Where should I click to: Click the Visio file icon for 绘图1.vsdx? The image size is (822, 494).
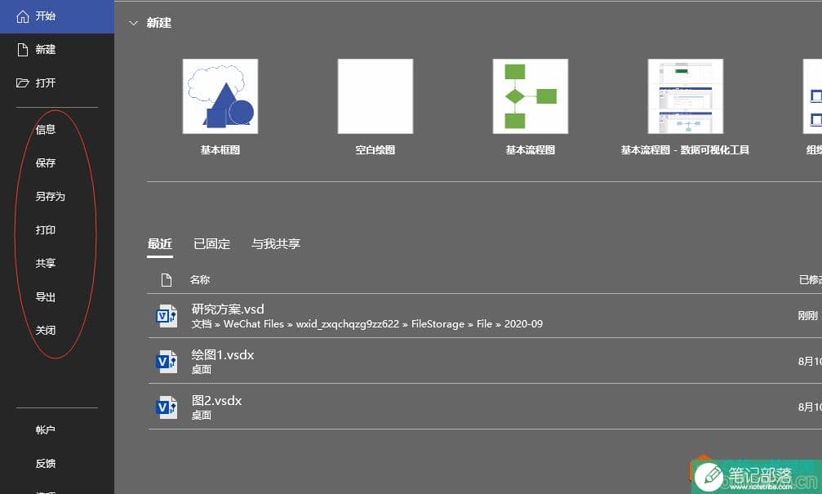click(167, 362)
